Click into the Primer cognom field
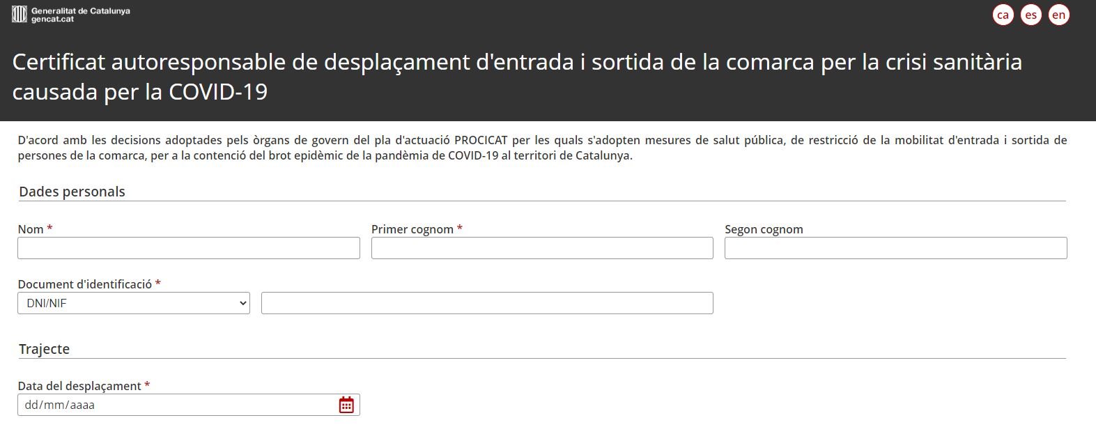Image resolution: width=1096 pixels, height=434 pixels. [542, 248]
